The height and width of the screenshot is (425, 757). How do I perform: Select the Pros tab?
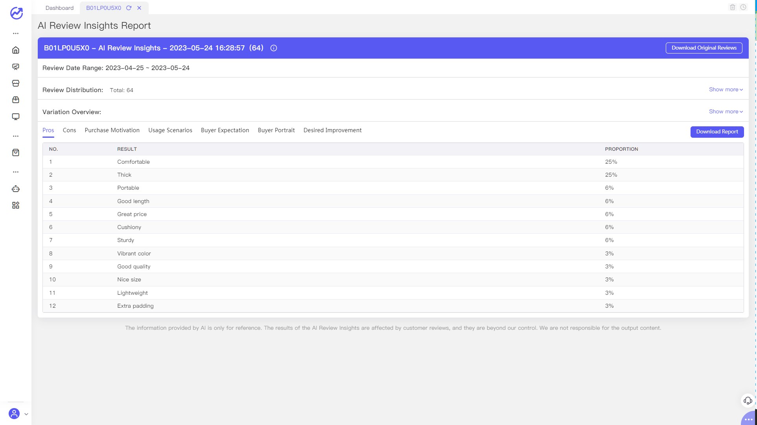[48, 130]
